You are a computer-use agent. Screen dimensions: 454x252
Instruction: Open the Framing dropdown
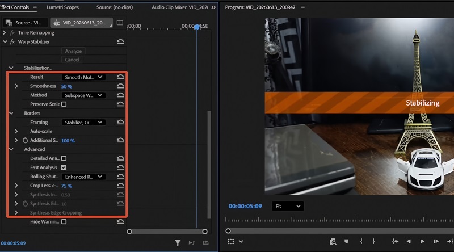tap(83, 123)
